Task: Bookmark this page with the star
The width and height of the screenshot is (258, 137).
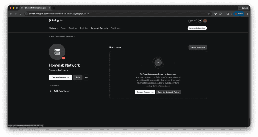Action: pyautogui.click(x=209, y=14)
